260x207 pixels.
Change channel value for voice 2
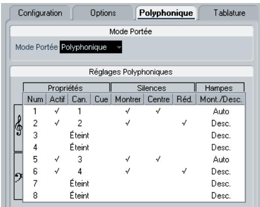coord(80,123)
